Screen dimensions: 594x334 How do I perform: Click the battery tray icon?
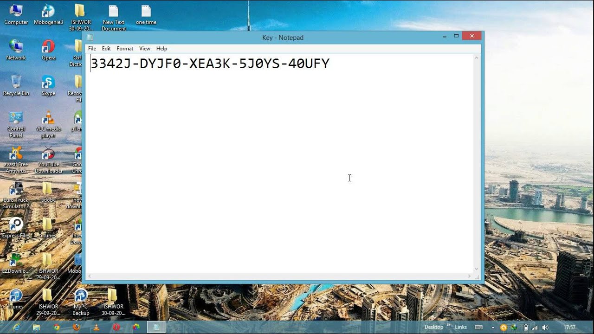526,328
